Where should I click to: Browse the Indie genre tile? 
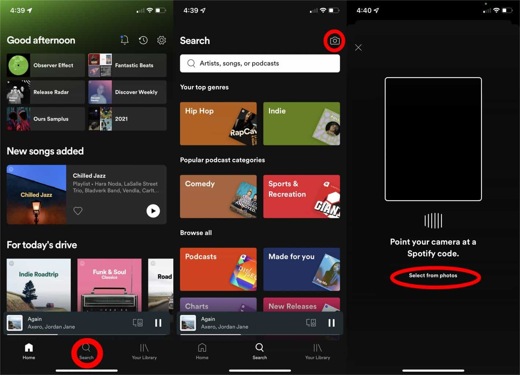(x=302, y=124)
